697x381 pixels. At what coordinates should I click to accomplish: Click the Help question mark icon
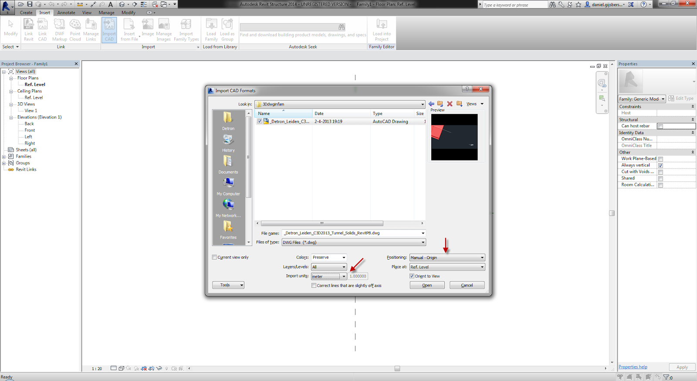[643, 4]
